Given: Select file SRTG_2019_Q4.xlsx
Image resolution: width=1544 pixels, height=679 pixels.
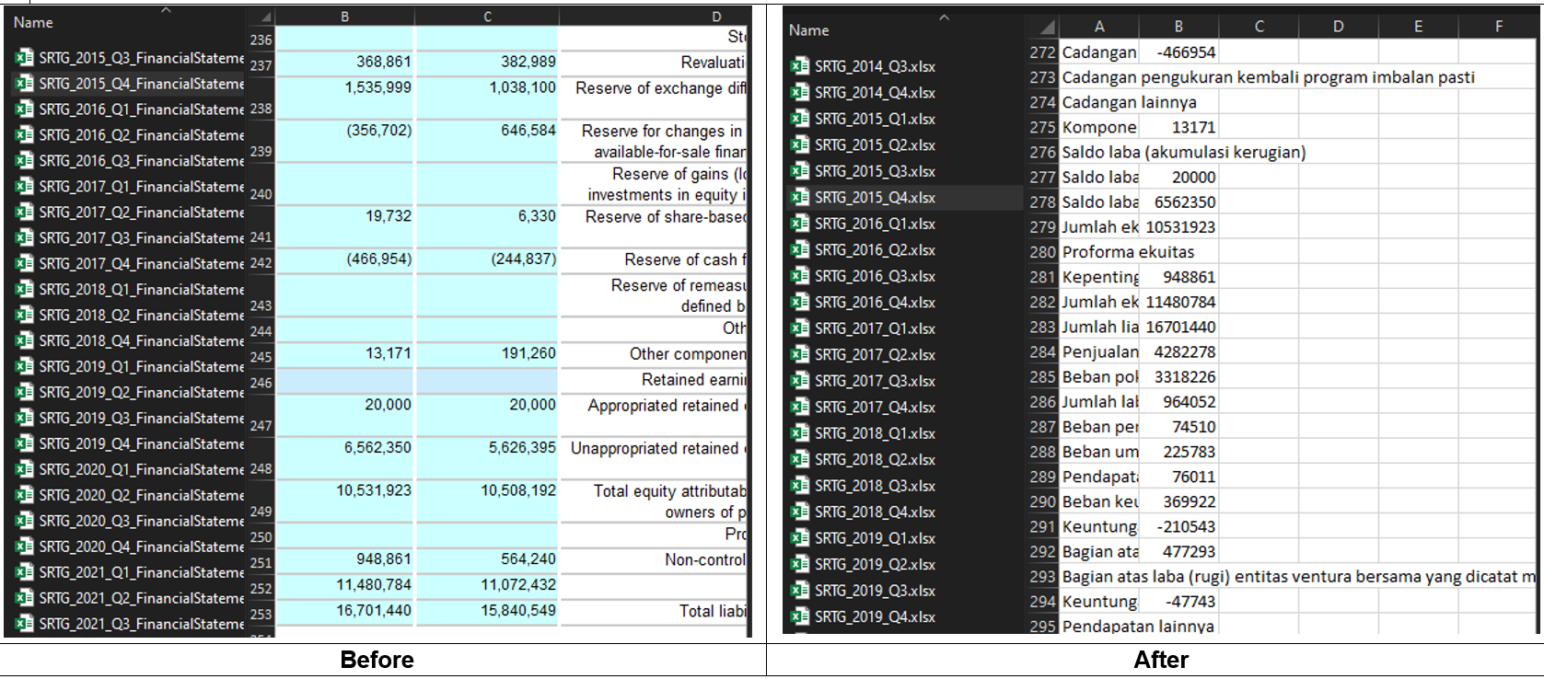Looking at the screenshot, I should tap(875, 617).
